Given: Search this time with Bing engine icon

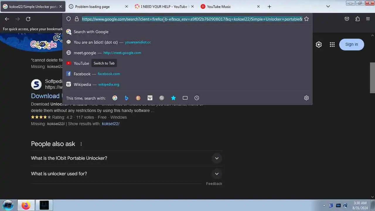Looking at the screenshot, I should [x=127, y=98].
